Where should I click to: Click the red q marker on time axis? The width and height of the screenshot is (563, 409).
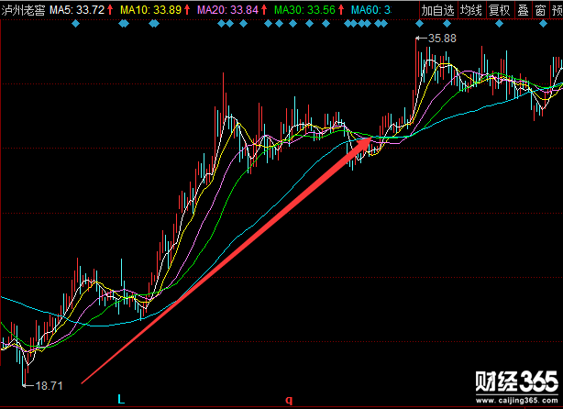pos(289,400)
